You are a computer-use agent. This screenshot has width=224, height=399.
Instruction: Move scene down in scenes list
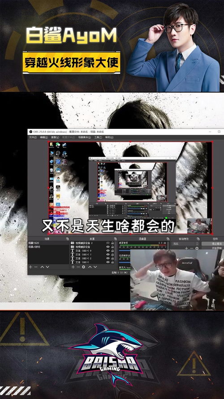[47, 267]
